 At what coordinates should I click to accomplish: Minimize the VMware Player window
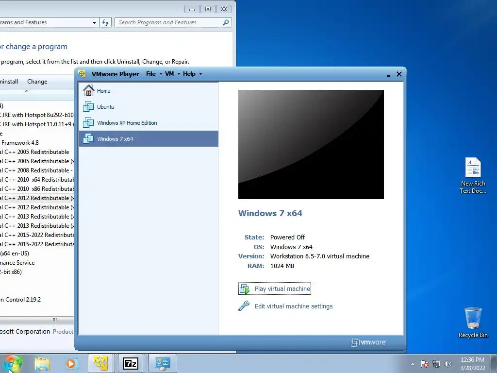point(388,74)
